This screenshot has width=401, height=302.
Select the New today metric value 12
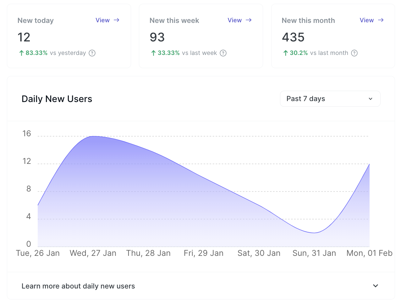[24, 37]
